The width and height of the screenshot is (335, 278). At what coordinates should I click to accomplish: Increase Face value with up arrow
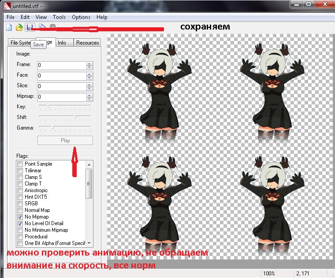(89, 74)
